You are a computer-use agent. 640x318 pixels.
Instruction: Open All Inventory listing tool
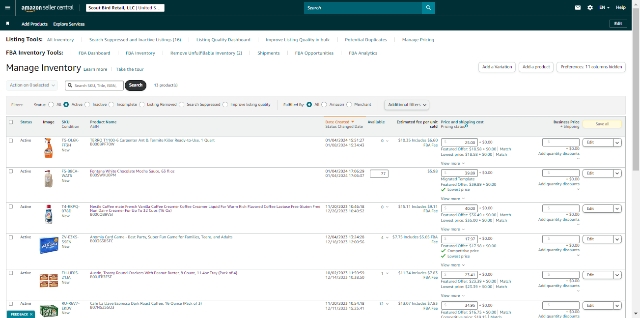point(60,40)
